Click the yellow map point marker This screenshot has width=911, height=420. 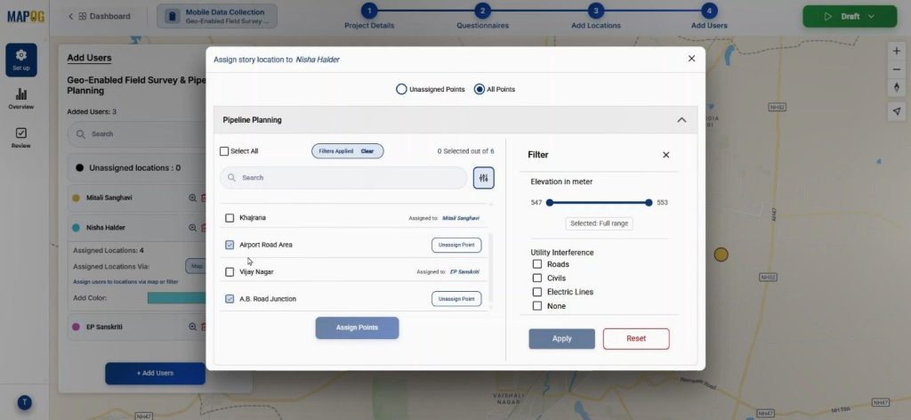[x=721, y=254]
